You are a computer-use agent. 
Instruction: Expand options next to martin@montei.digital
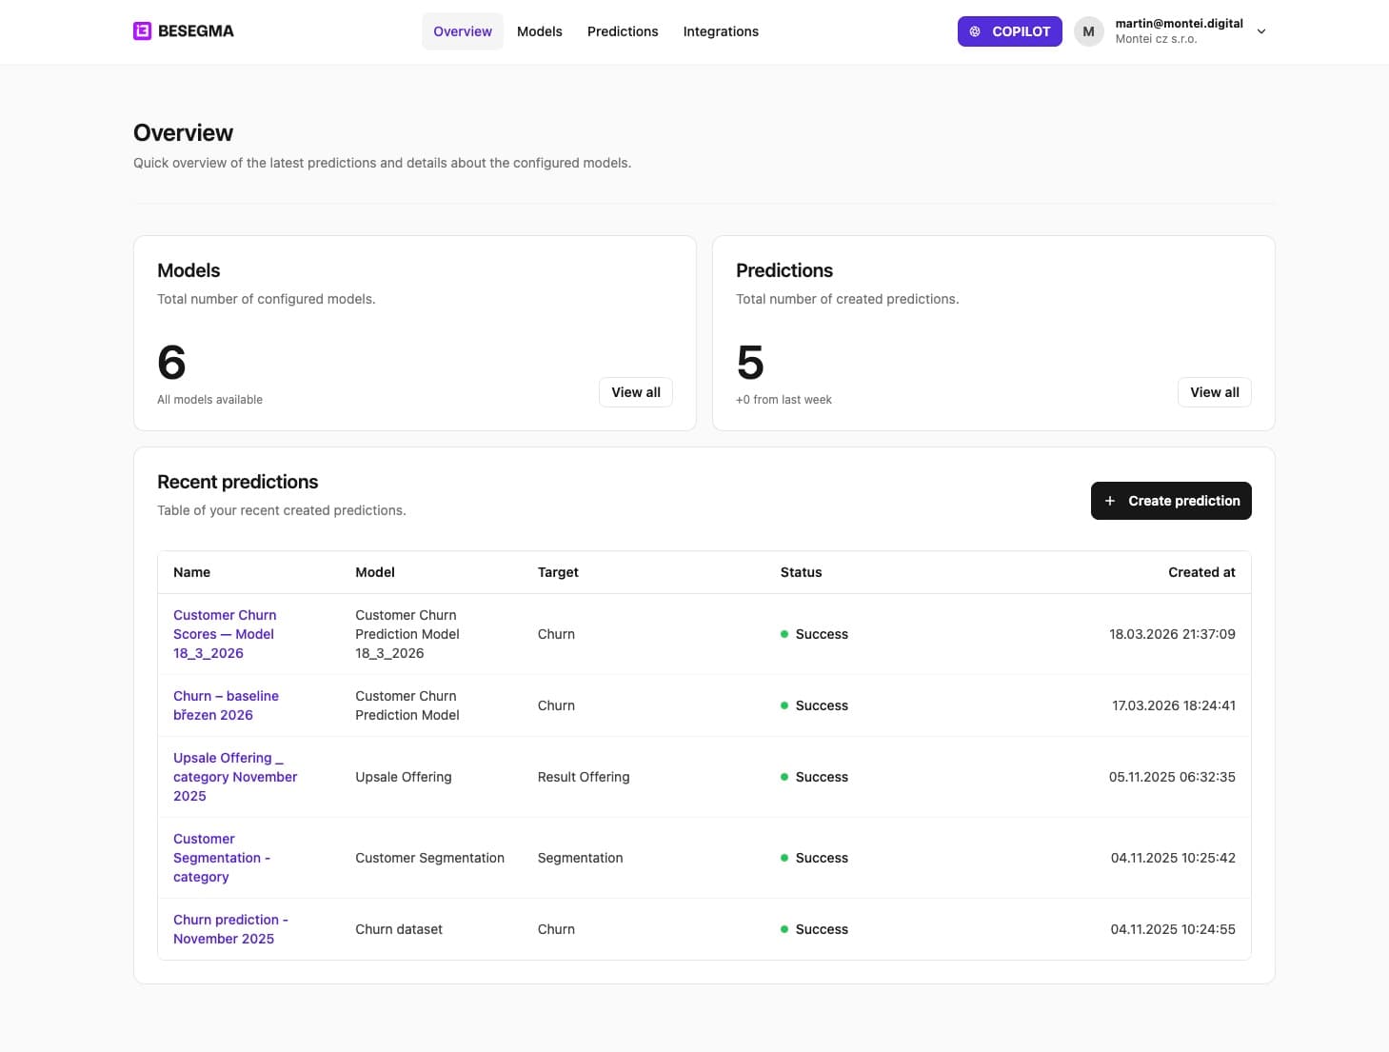[x=1261, y=30]
